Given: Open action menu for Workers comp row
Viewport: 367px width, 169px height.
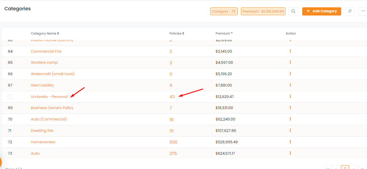Looking at the screenshot, I should (290, 62).
